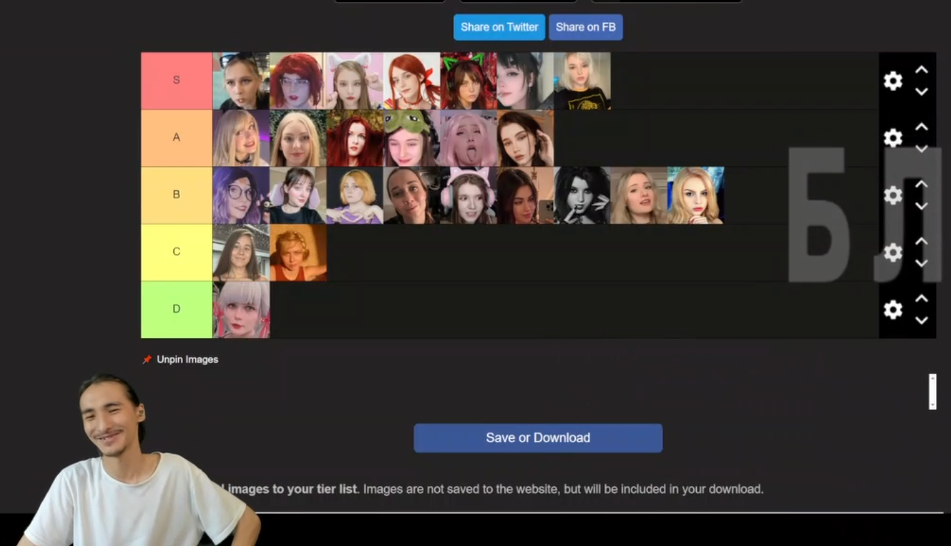Select B tier purple hair with glasses thumbnail
This screenshot has width=951, height=546.
241,195
